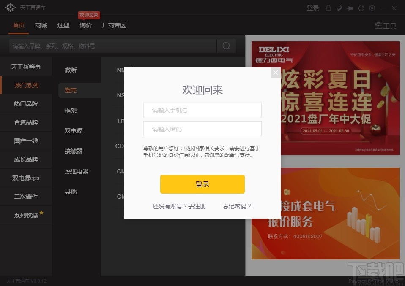Open the 工具 toolbox panel
The height and width of the screenshot is (286, 405).
(385, 26)
